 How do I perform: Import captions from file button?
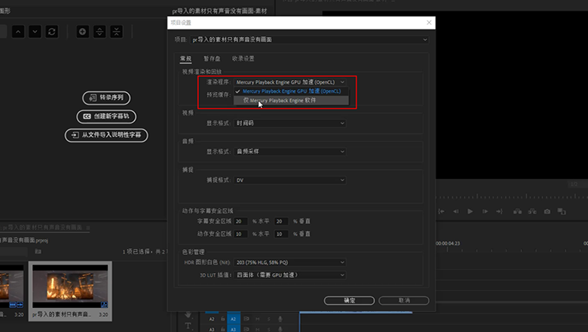pos(106,135)
